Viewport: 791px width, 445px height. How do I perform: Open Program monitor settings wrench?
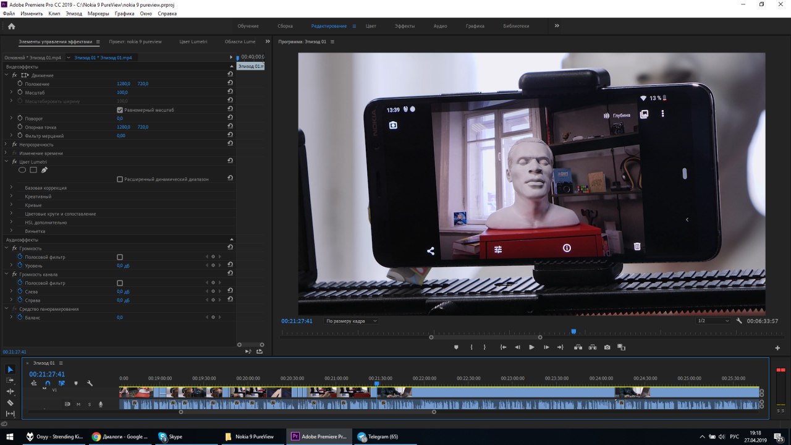coord(739,321)
